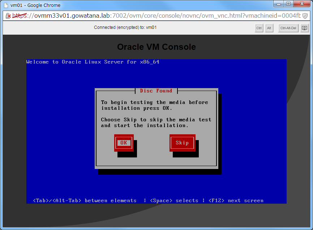Click the crossed-out https text
Screen dimensions: 313x230
pos(20,16)
